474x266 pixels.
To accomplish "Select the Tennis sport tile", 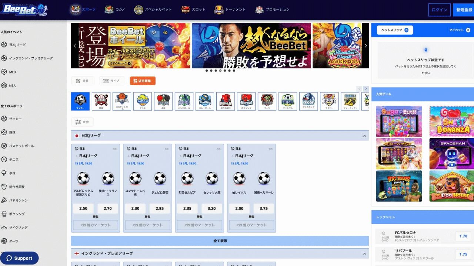I will click(143, 102).
